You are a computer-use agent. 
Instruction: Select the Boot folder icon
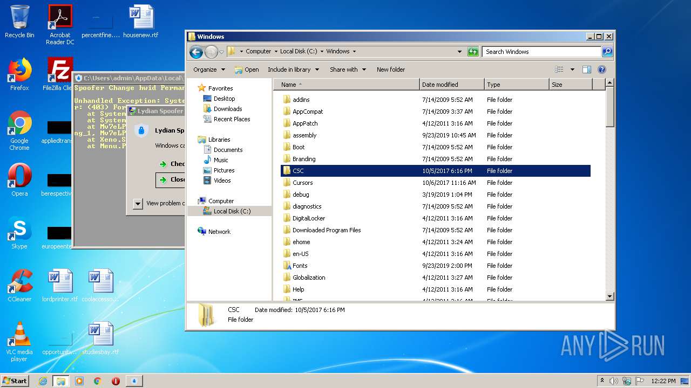tap(287, 147)
